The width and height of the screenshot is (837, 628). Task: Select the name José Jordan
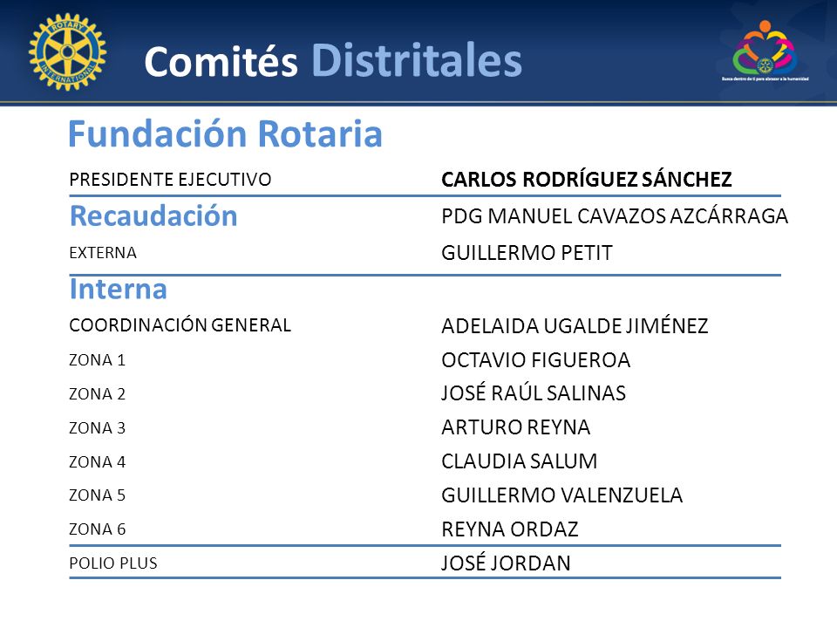pyautogui.click(x=506, y=563)
